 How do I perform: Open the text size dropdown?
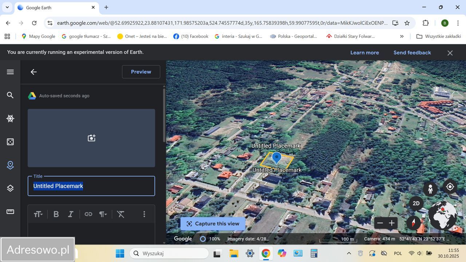pos(38,214)
